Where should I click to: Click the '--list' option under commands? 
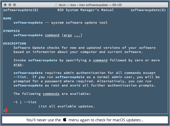[30, 102]
